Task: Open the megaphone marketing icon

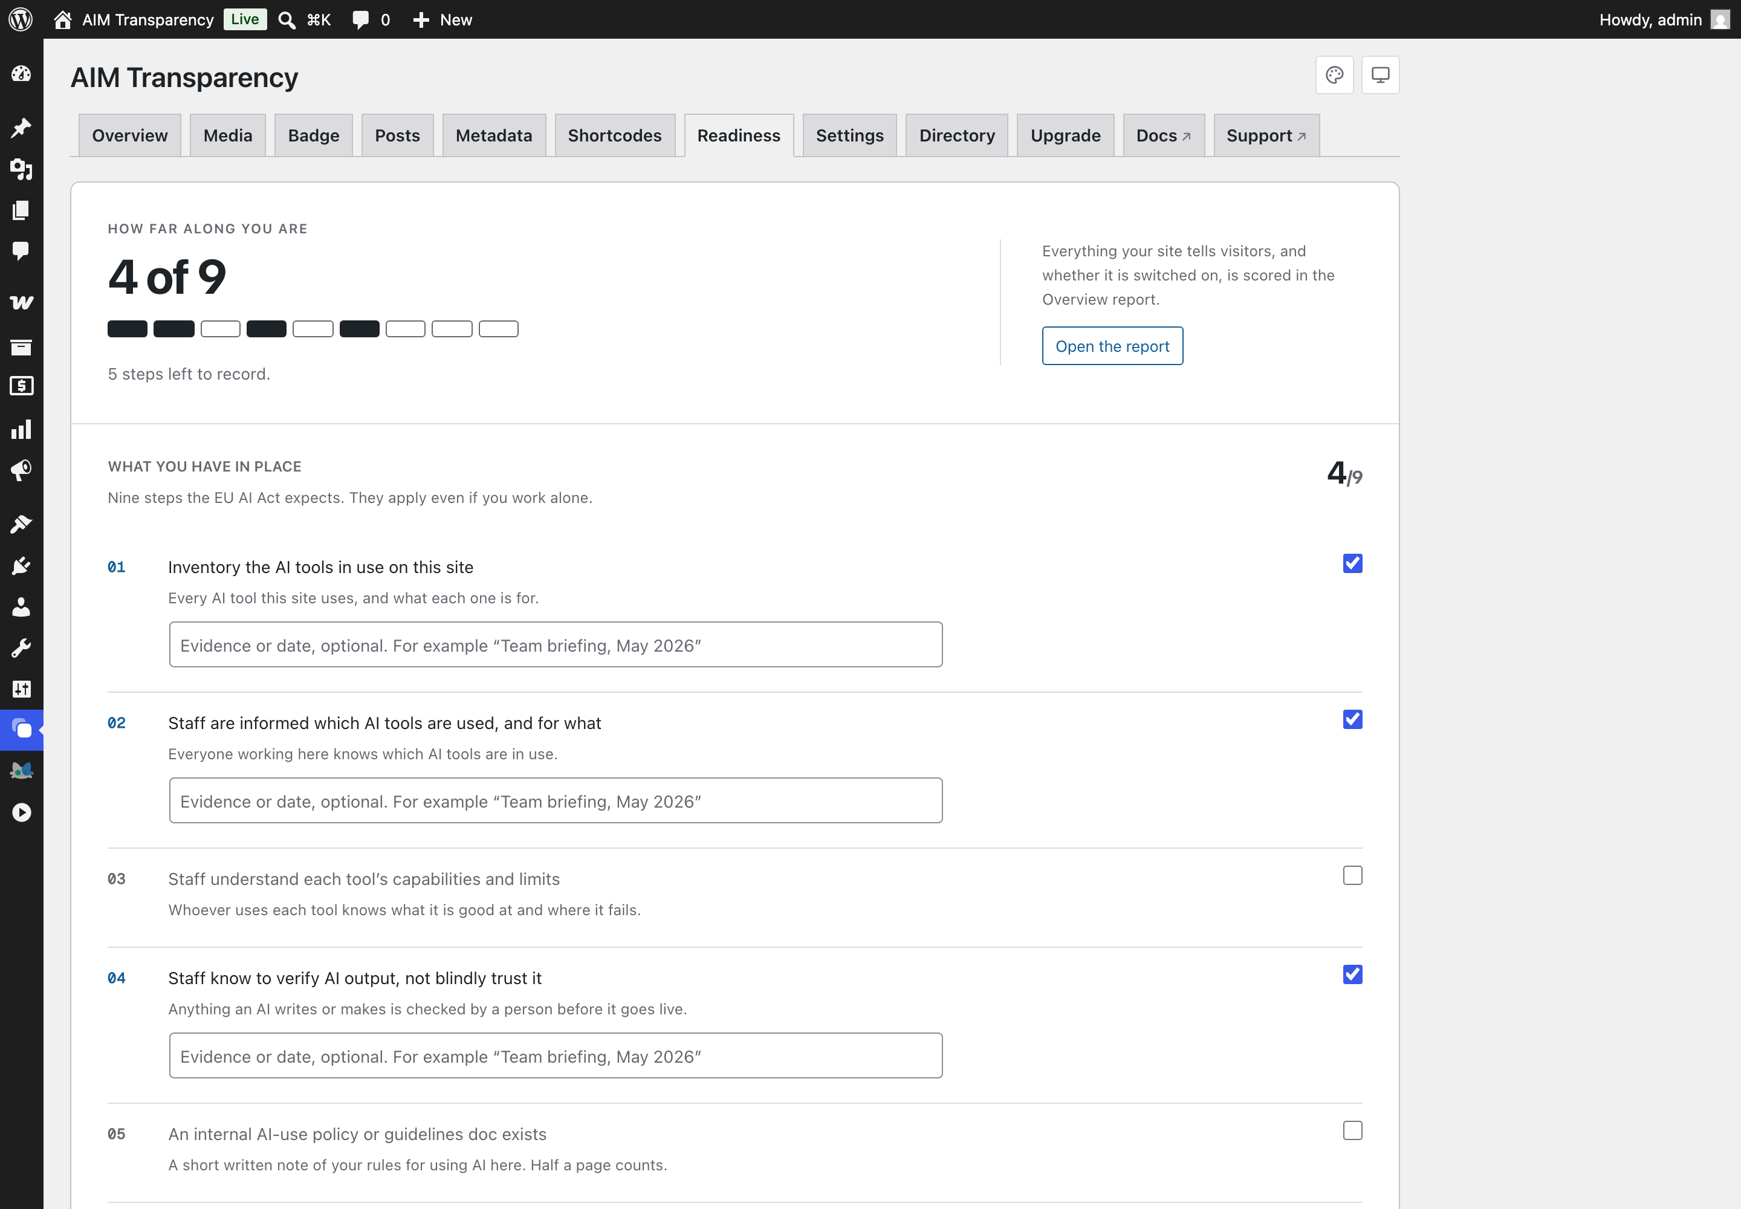Action: [x=21, y=470]
